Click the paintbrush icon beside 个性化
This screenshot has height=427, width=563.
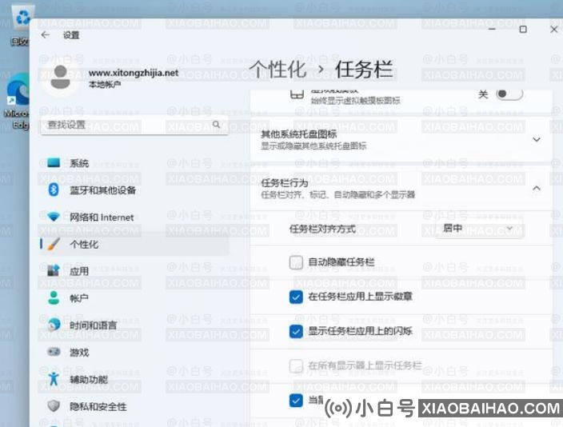[54, 244]
